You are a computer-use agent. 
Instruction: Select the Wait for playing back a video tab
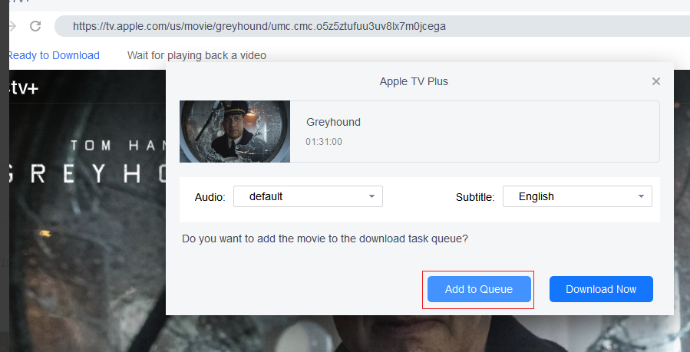[x=196, y=55]
